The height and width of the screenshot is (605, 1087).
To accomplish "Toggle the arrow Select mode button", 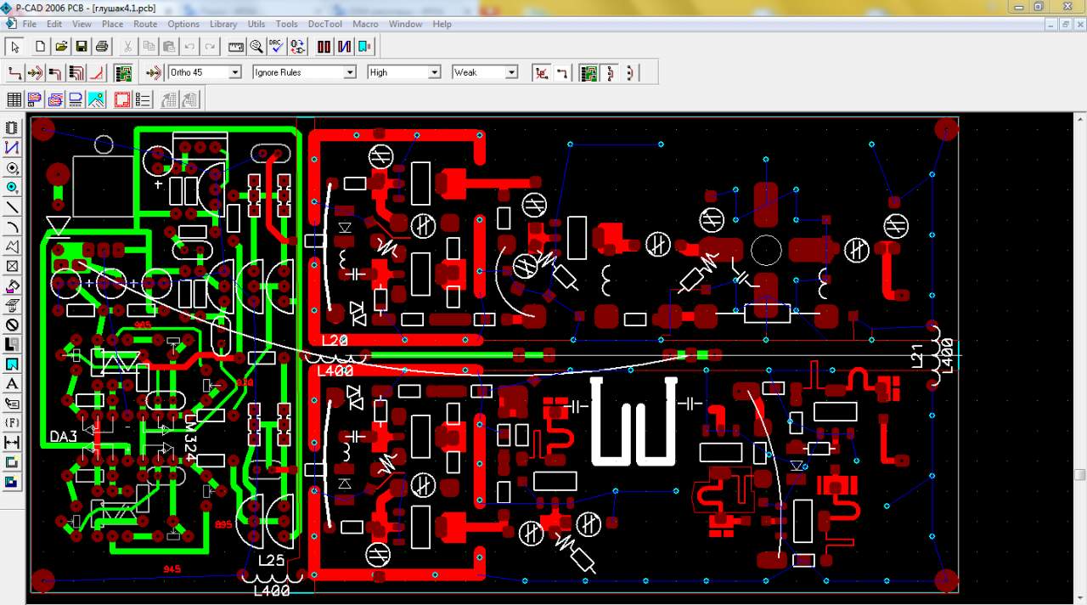I will [x=14, y=47].
